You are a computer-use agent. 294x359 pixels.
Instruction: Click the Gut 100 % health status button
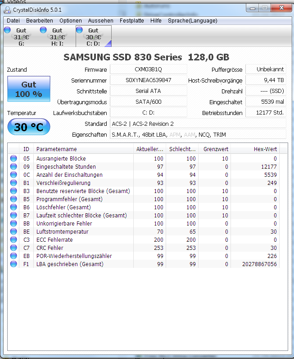click(29, 89)
